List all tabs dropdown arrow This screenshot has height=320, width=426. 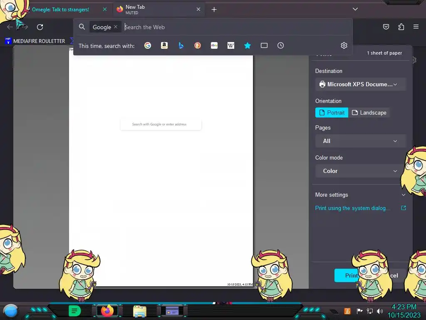(355, 9)
